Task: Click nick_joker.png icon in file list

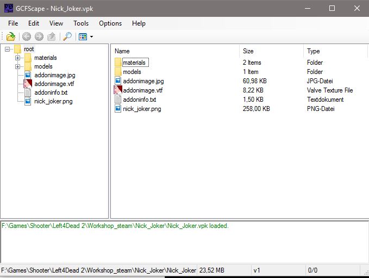Action: 118,109
